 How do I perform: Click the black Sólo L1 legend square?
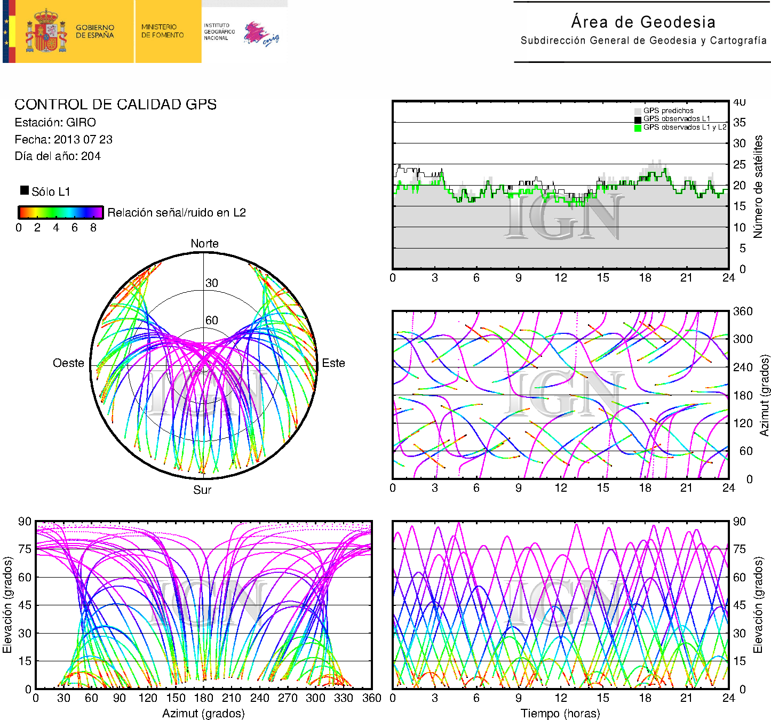(x=25, y=190)
